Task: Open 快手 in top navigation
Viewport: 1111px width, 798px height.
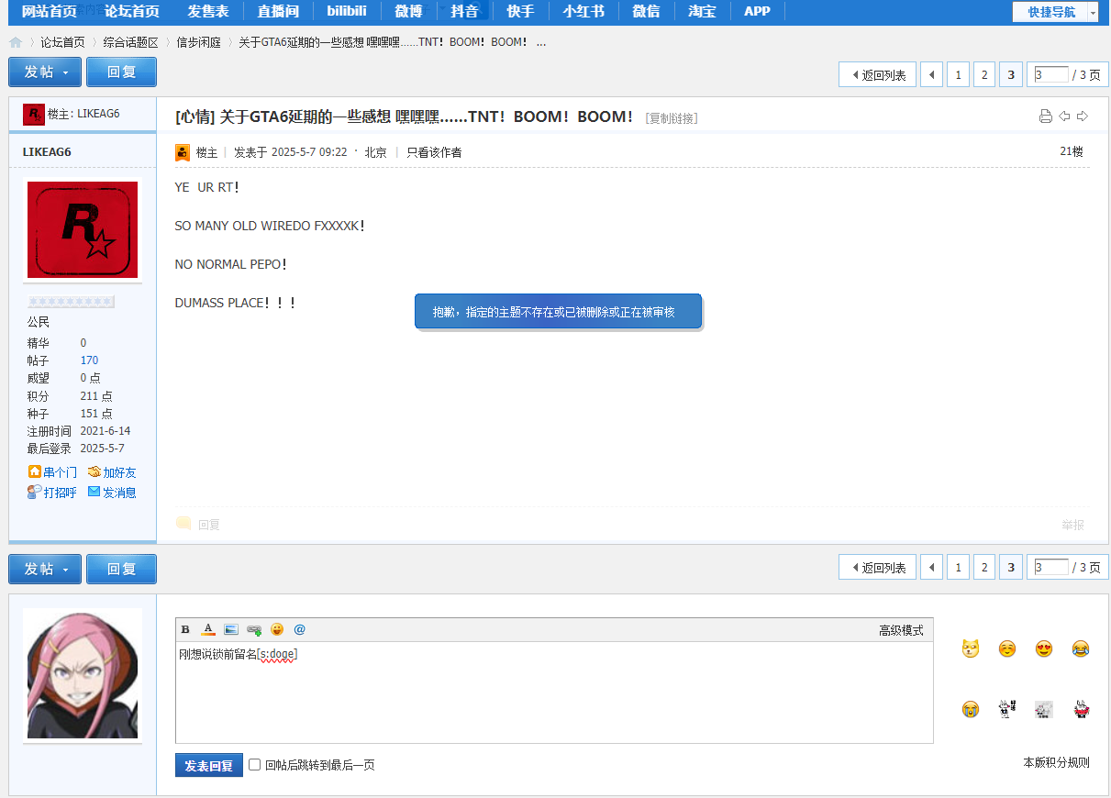Action: 520,11
